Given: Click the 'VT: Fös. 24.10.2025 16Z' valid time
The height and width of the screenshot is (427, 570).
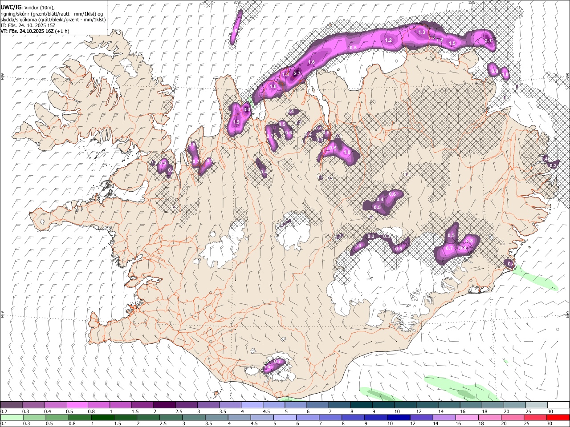Looking at the screenshot, I should [26, 31].
